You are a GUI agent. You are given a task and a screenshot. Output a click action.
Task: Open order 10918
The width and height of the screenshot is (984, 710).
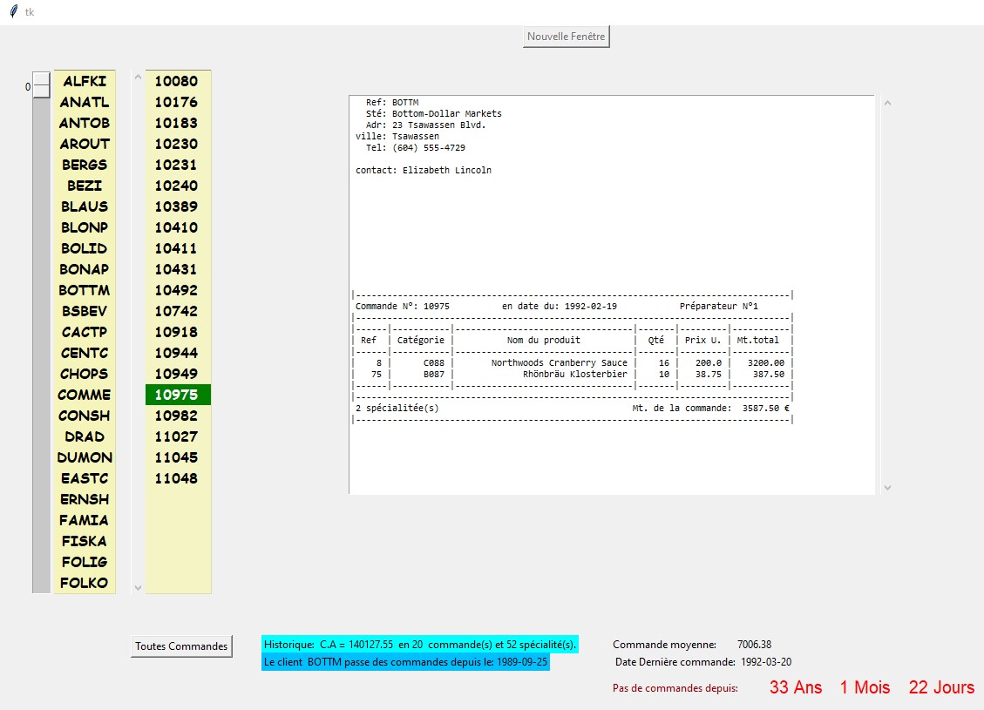[x=178, y=332]
